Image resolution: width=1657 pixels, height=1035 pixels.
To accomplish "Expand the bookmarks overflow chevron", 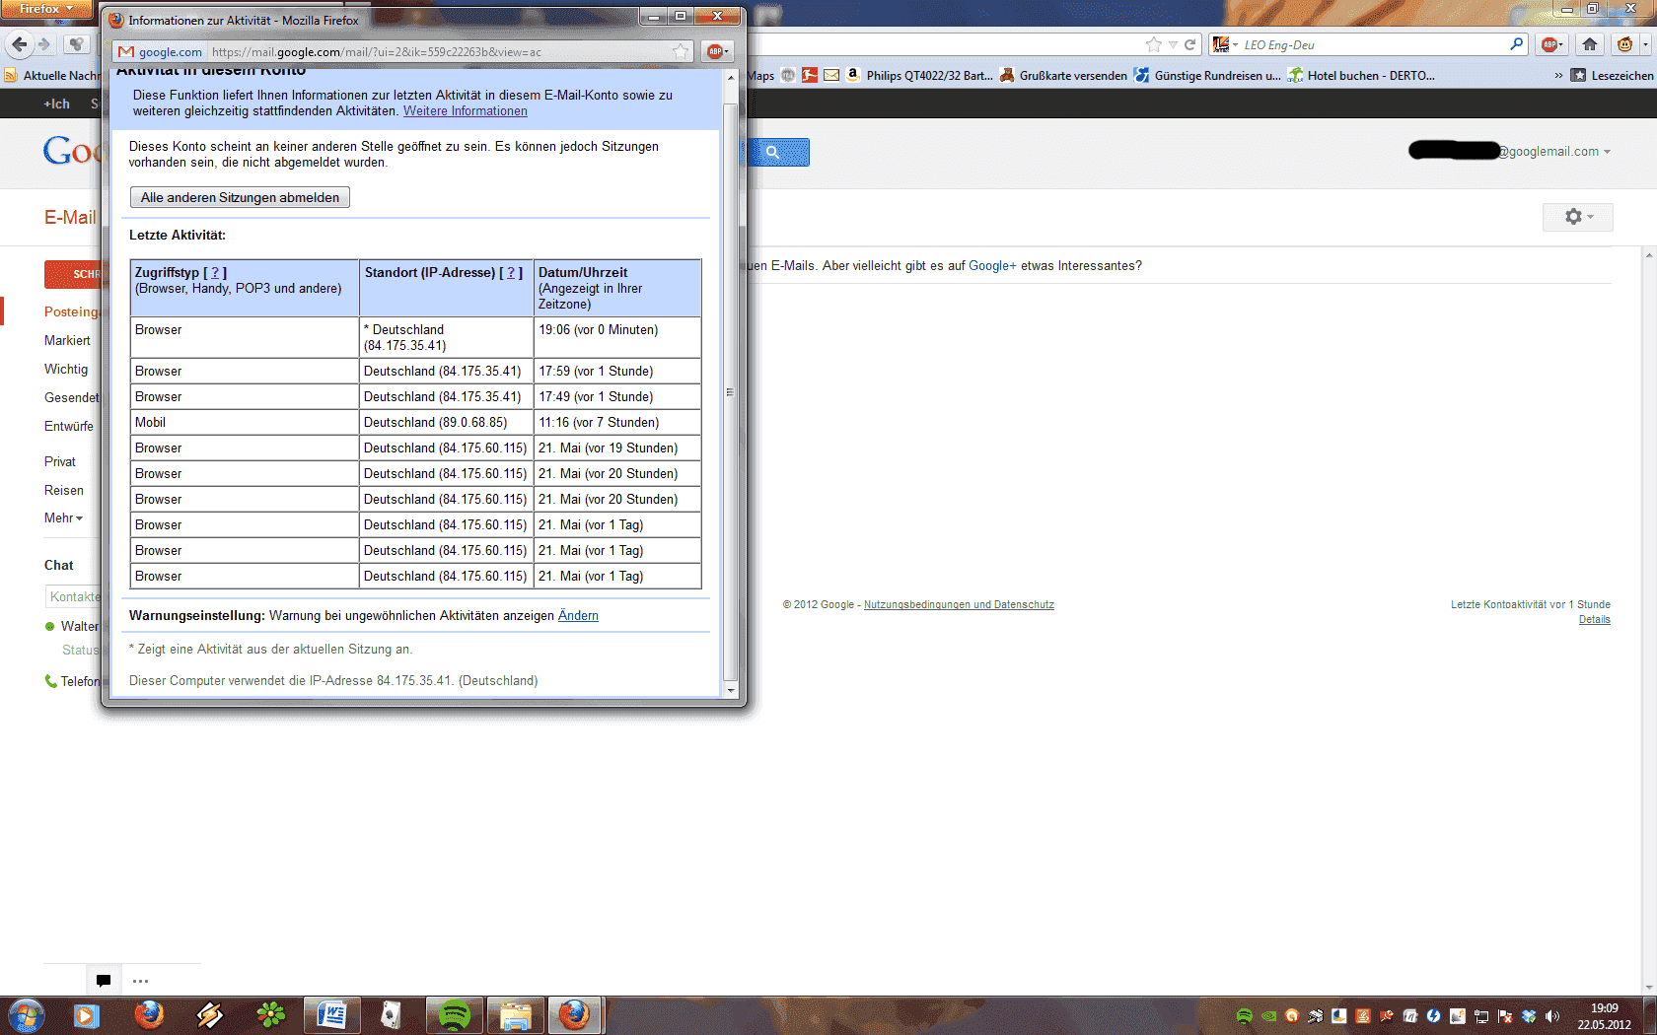I will coord(1558,75).
